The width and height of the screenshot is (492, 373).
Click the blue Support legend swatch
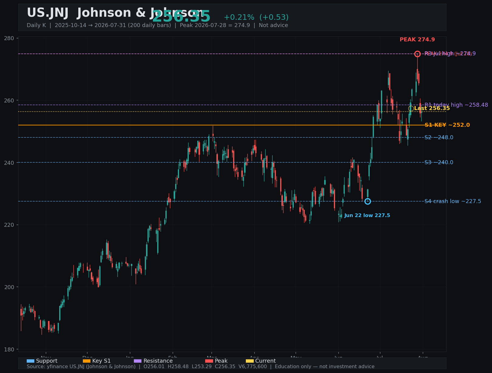30,361
